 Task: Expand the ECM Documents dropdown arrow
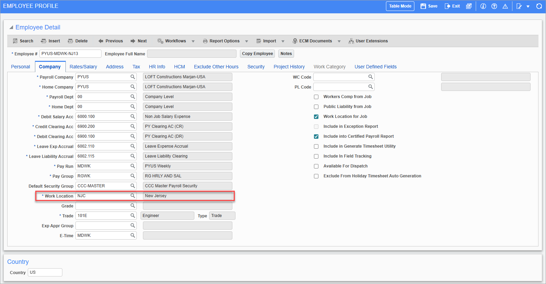(x=339, y=41)
